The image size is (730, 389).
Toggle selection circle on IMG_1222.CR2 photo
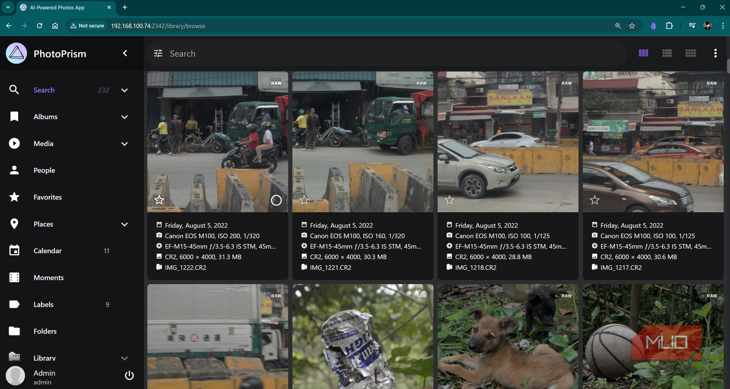(276, 200)
